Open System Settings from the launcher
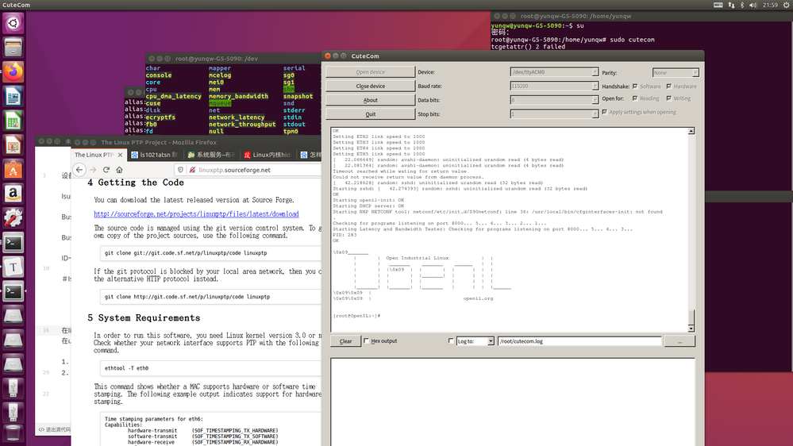The height and width of the screenshot is (446, 793). (13, 218)
